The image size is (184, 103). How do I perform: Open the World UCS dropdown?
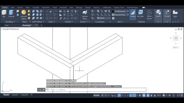click(x=103, y=18)
